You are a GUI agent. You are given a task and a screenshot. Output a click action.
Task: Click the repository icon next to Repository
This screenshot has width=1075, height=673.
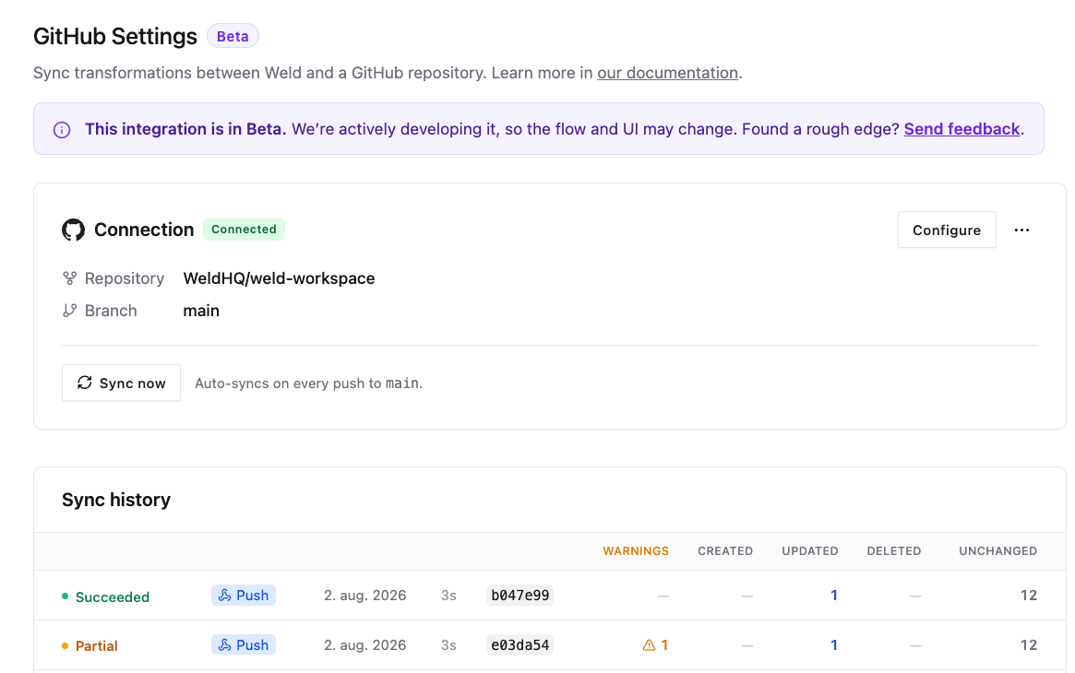(69, 278)
